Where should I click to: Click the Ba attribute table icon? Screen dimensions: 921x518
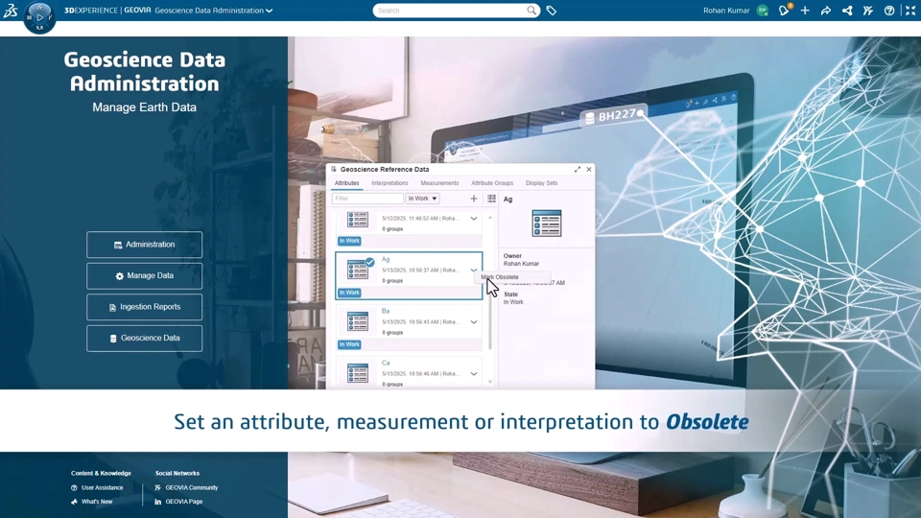pos(358,321)
